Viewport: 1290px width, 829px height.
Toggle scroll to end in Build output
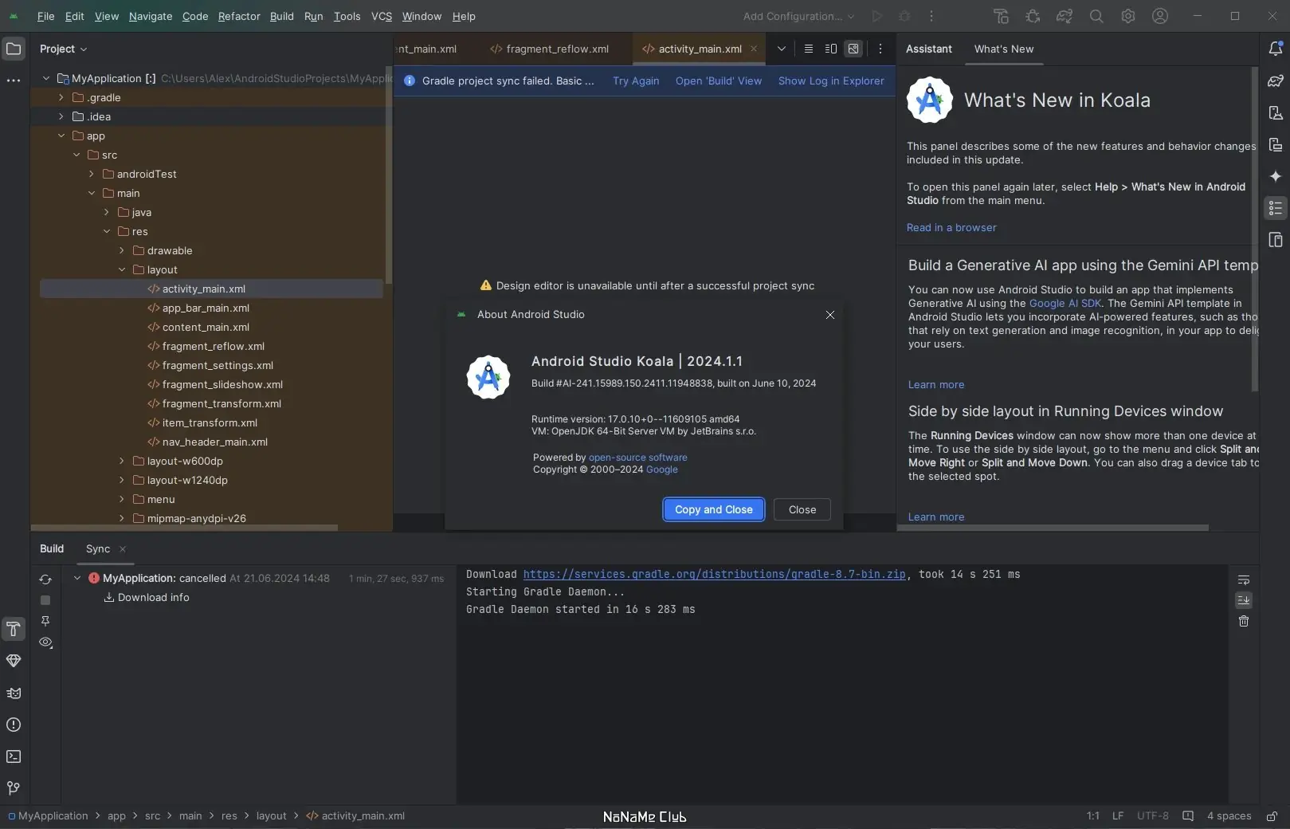pos(1244,600)
